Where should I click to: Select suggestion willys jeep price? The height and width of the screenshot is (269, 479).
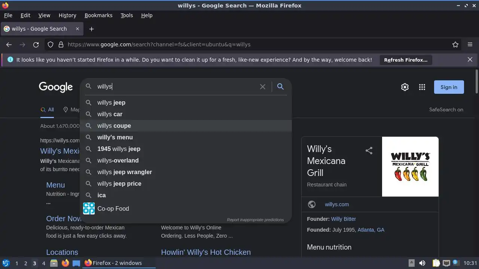click(x=186, y=183)
